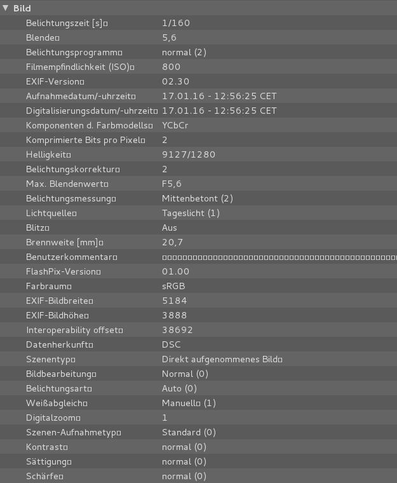This screenshot has height=483, width=397.
Task: Click the Aufnahmedatum/-uhrzeit date value
Action: [219, 96]
